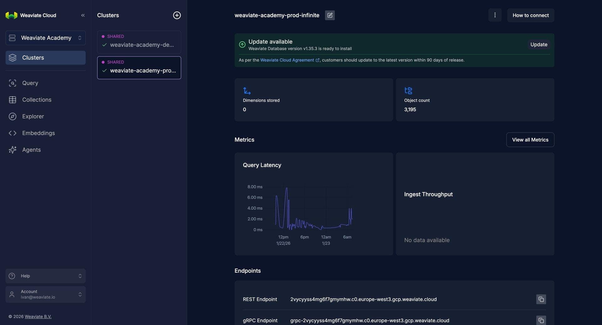Click the REST endpoint address text

pos(363,299)
